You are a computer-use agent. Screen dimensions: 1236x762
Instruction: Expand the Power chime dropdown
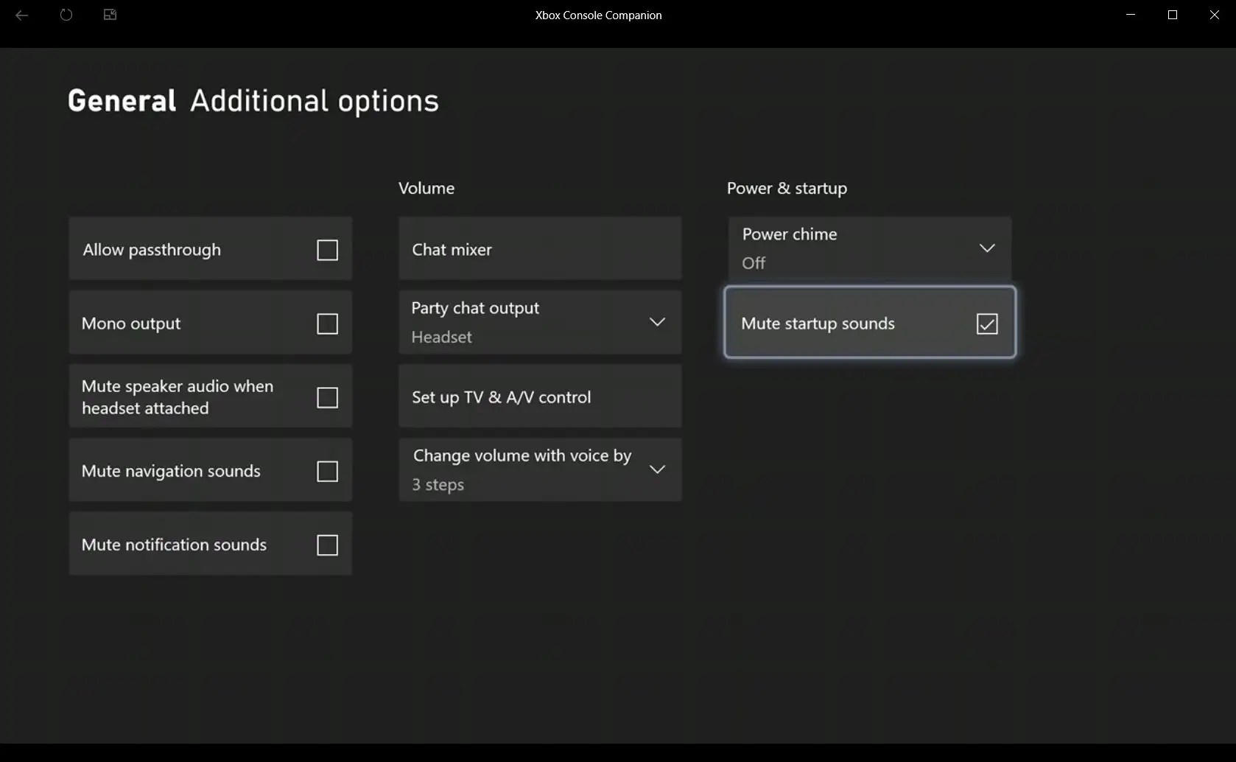click(986, 248)
